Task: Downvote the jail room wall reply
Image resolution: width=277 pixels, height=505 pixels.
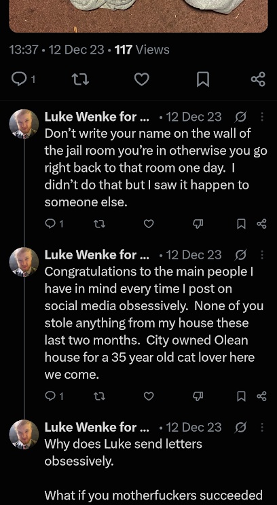Action: [198, 223]
